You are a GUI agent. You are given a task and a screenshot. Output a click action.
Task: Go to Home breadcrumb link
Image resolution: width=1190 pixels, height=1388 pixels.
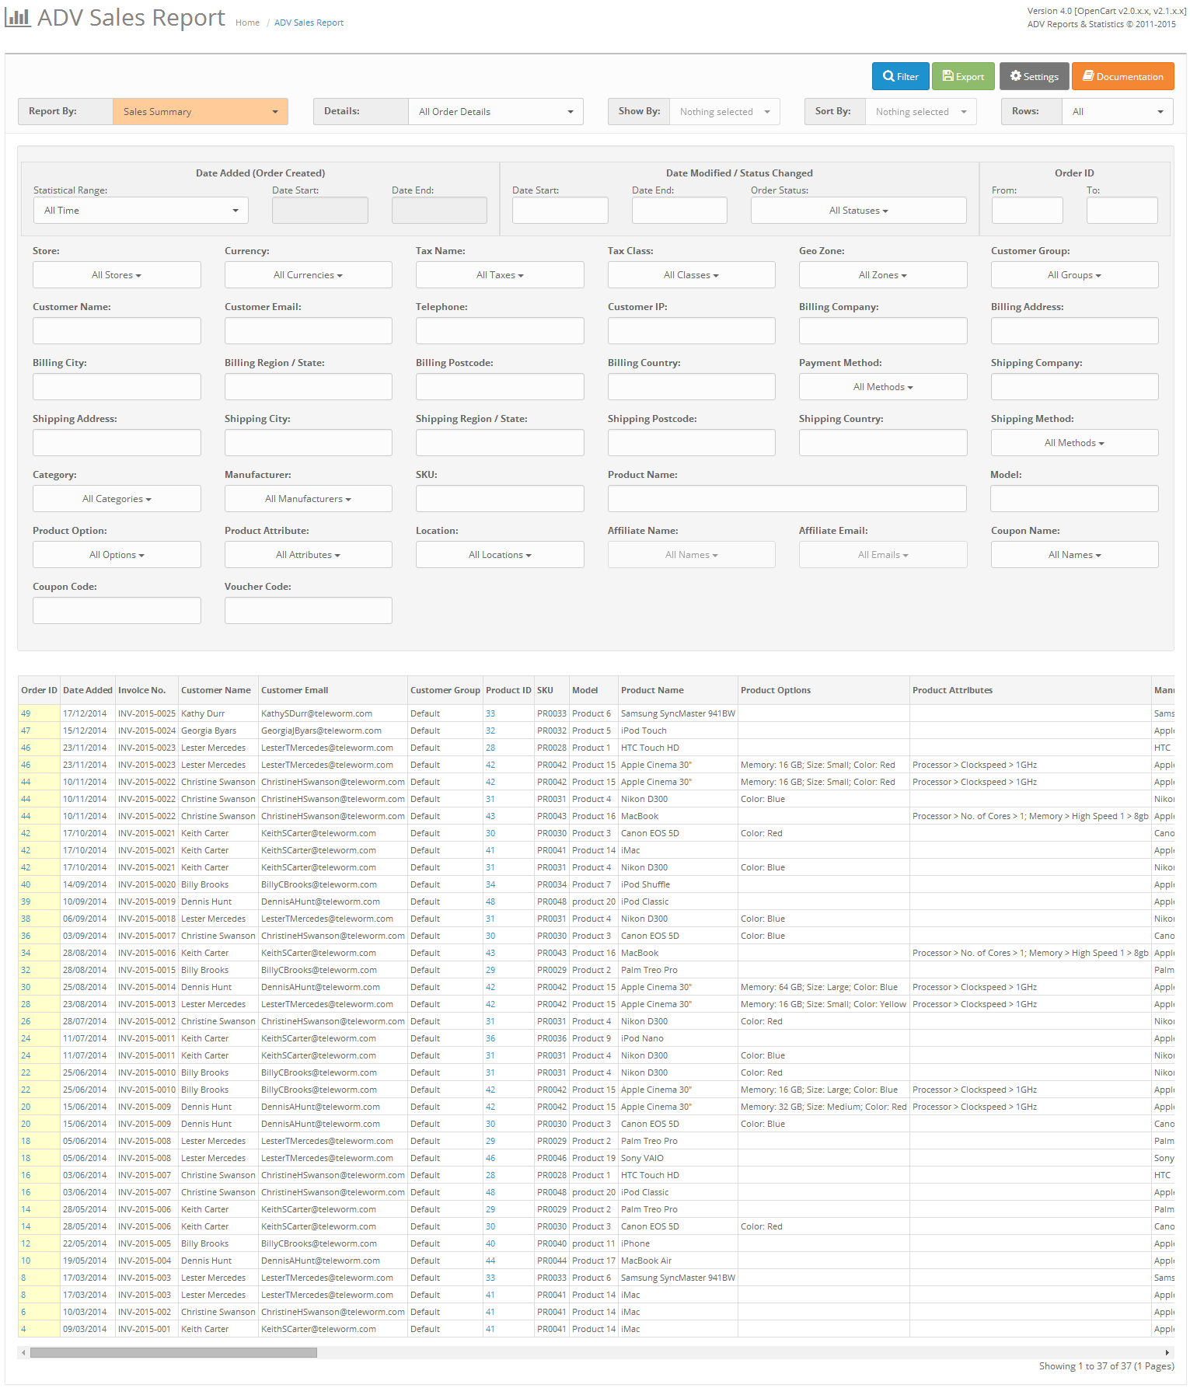[247, 23]
